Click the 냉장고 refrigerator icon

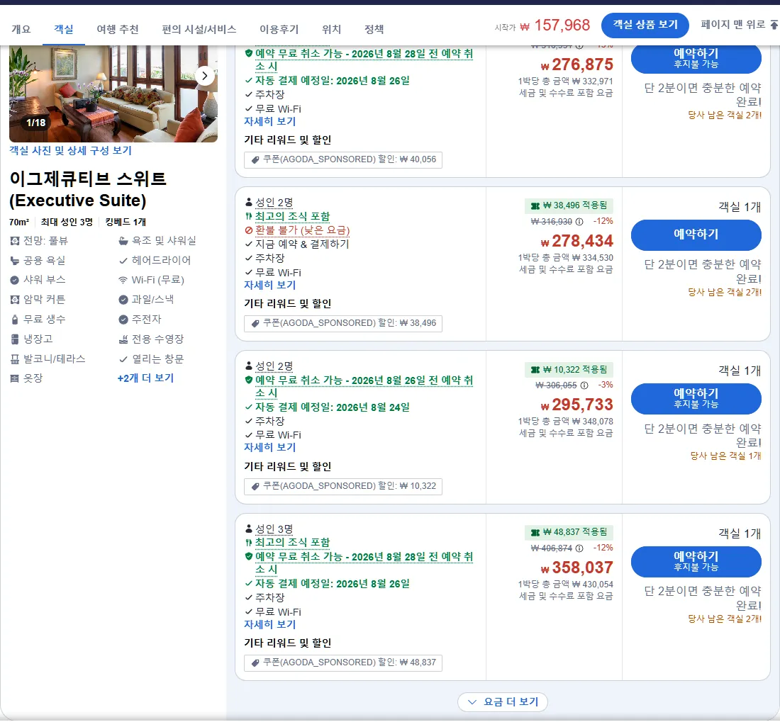pyautogui.click(x=15, y=339)
